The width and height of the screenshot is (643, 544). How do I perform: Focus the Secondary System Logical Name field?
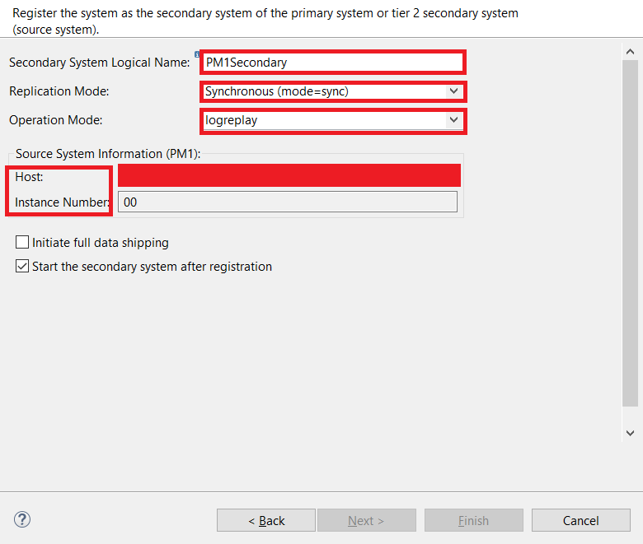pyautogui.click(x=333, y=63)
